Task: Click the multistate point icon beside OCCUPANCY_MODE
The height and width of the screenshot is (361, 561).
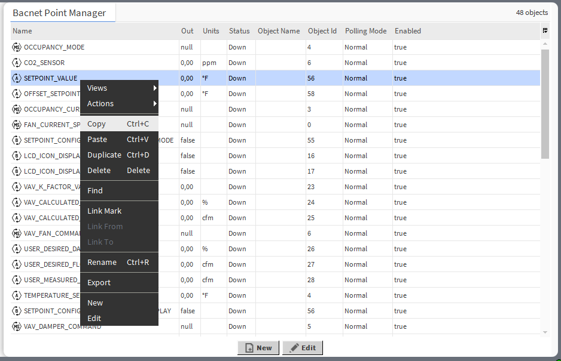Action: 16,47
